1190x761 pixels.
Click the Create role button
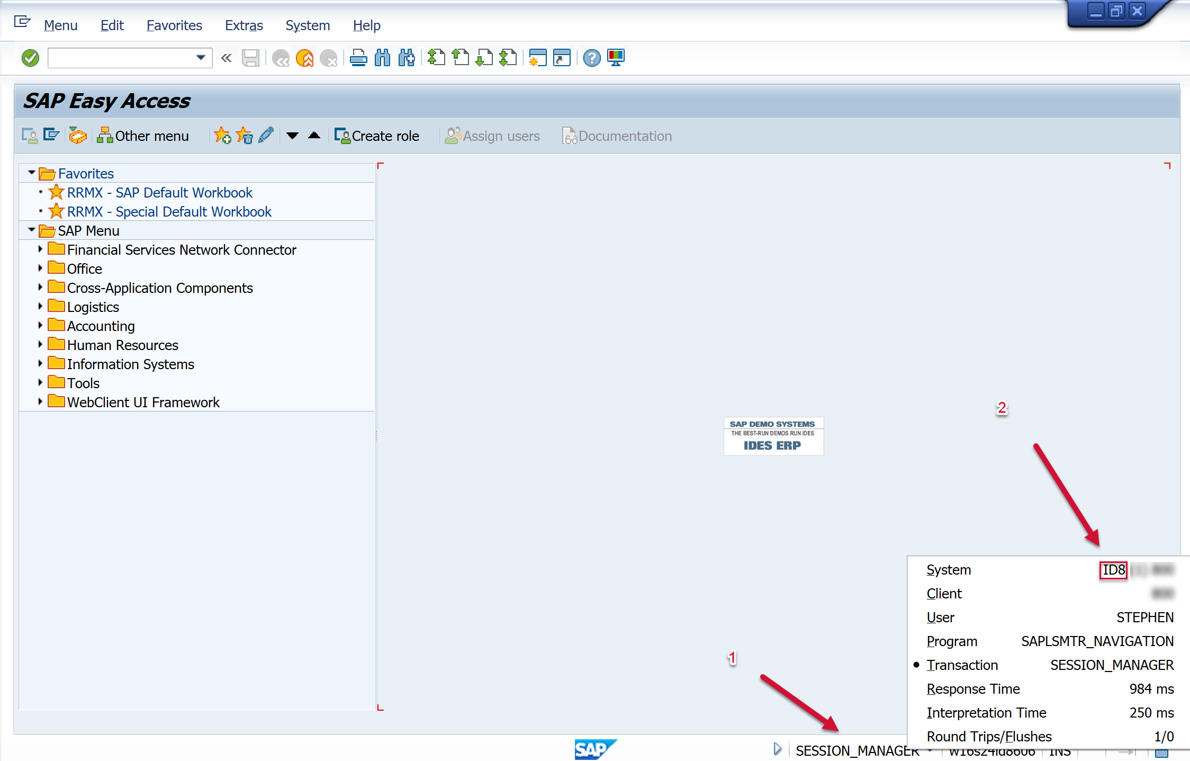click(x=377, y=136)
